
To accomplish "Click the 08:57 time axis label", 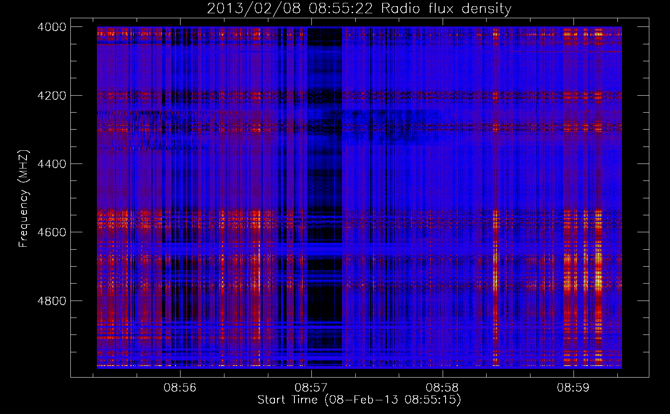I will (x=311, y=388).
